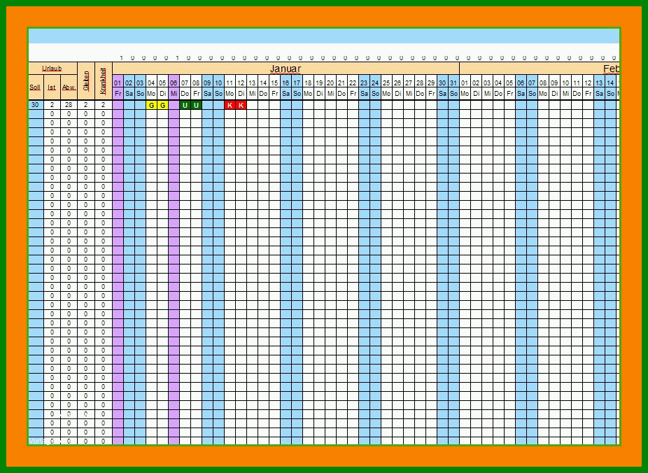648x473 pixels.
Task: Select the January 17 Sunday date header
Action: (x=297, y=83)
